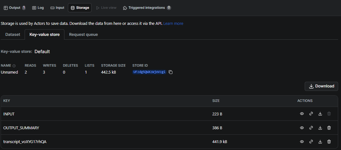This screenshot has width=341, height=150.
Task: Preview the INPUT record with eye icon
Action: 302,114
